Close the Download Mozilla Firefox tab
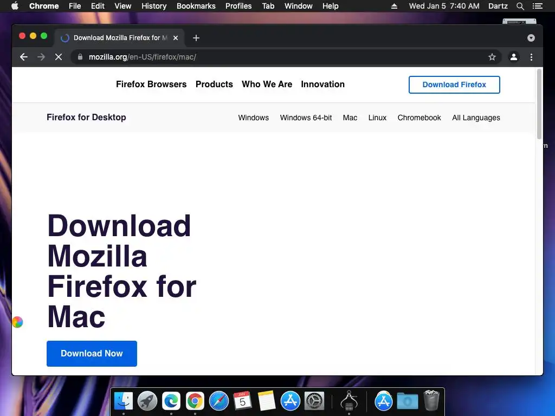 [176, 38]
